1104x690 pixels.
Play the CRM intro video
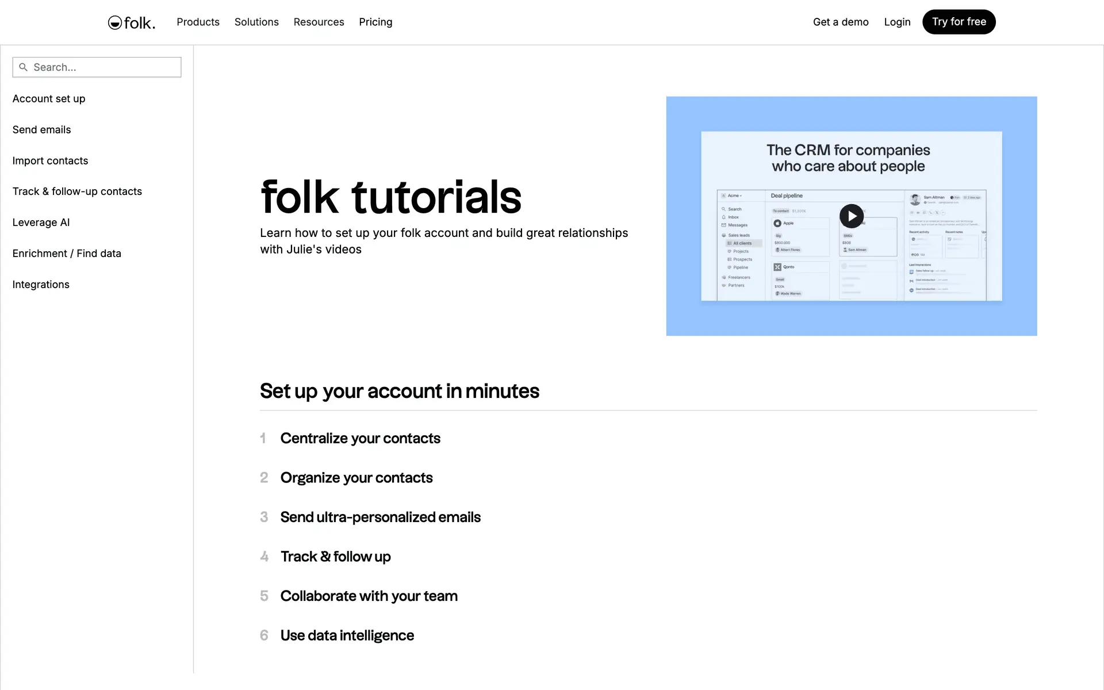pos(851,216)
